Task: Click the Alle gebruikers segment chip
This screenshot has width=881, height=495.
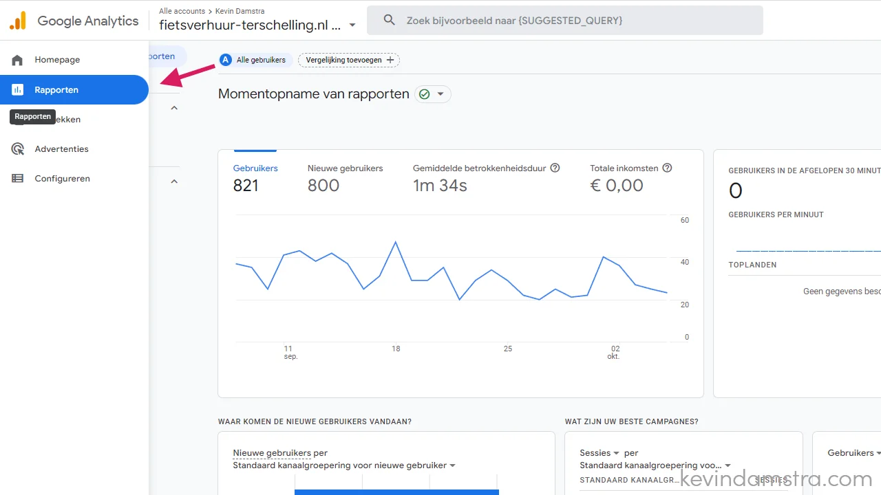Action: [x=256, y=60]
